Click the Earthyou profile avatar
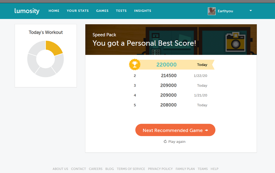 212,11
